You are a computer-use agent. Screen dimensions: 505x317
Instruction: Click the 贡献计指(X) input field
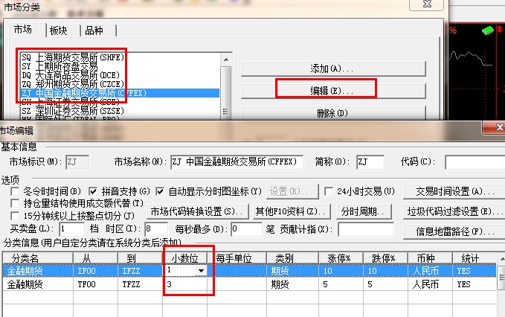click(366, 229)
